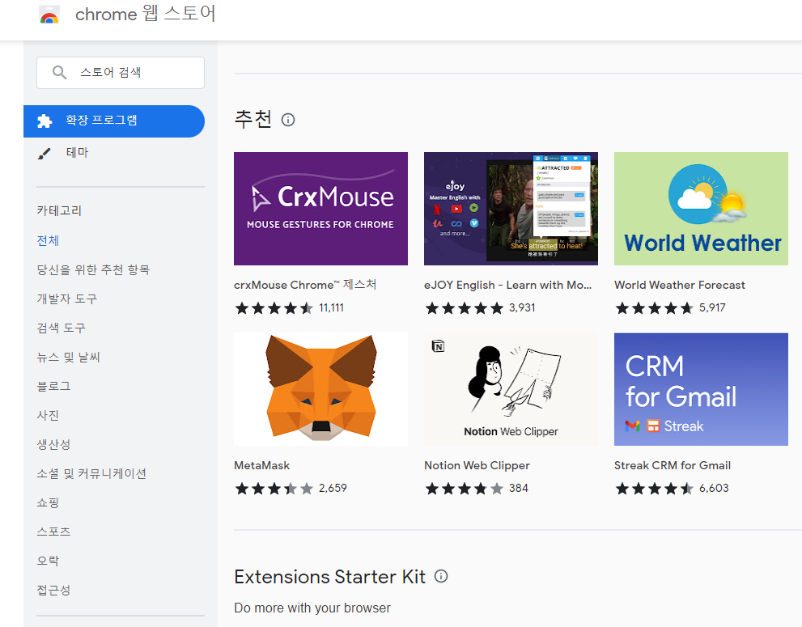Open the CrxMouse extension thumbnail
Viewport: 802px width, 627px height.
click(x=320, y=209)
